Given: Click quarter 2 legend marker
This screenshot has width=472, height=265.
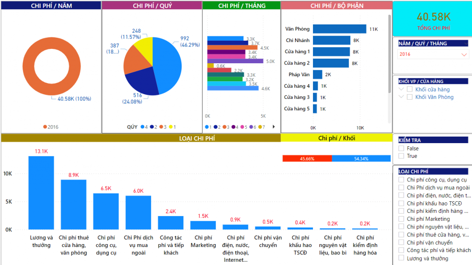Looking at the screenshot, I should [x=152, y=127].
